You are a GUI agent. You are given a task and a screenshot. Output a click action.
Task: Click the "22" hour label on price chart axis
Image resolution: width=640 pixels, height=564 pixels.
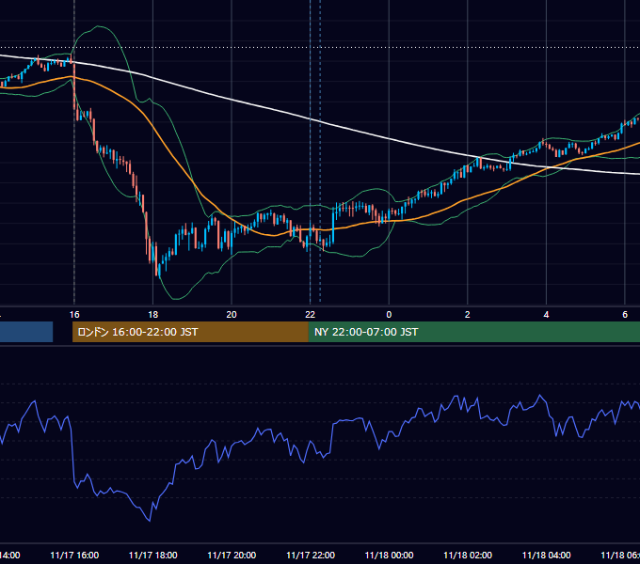click(x=311, y=315)
